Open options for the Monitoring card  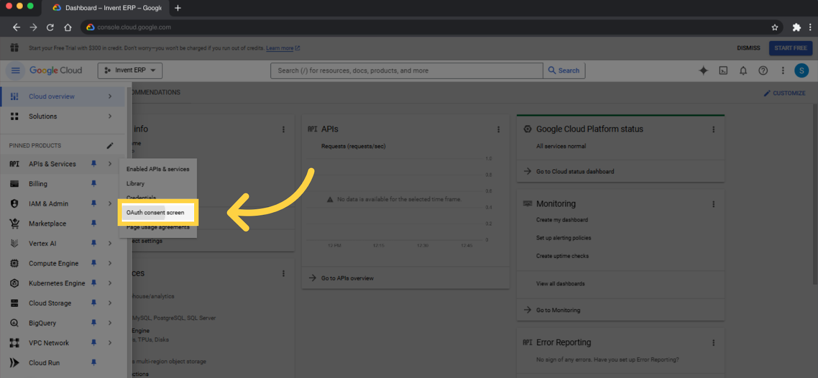(x=714, y=204)
